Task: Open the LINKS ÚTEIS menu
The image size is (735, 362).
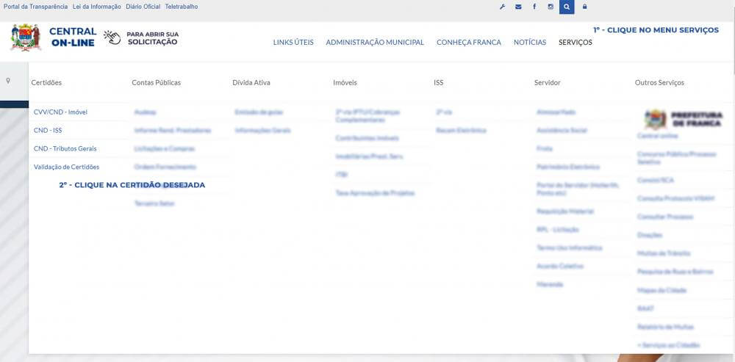Action: [x=293, y=42]
